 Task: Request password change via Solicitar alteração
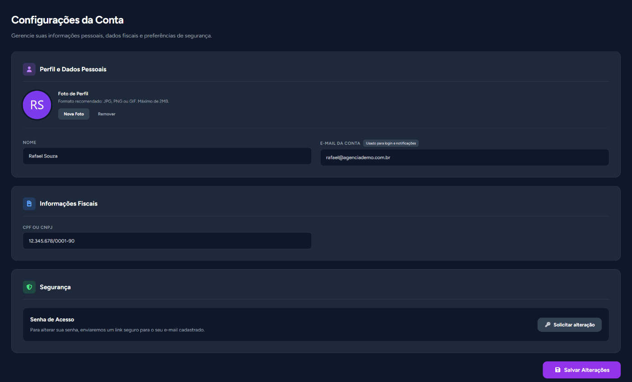[x=569, y=325]
